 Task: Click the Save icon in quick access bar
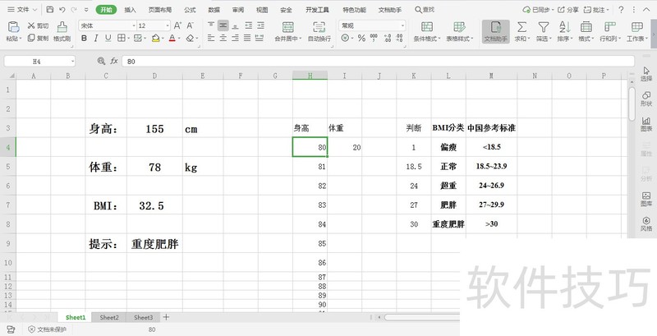pyautogui.click(x=50, y=10)
